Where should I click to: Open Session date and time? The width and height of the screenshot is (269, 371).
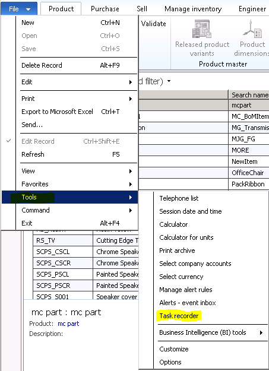[191, 211]
